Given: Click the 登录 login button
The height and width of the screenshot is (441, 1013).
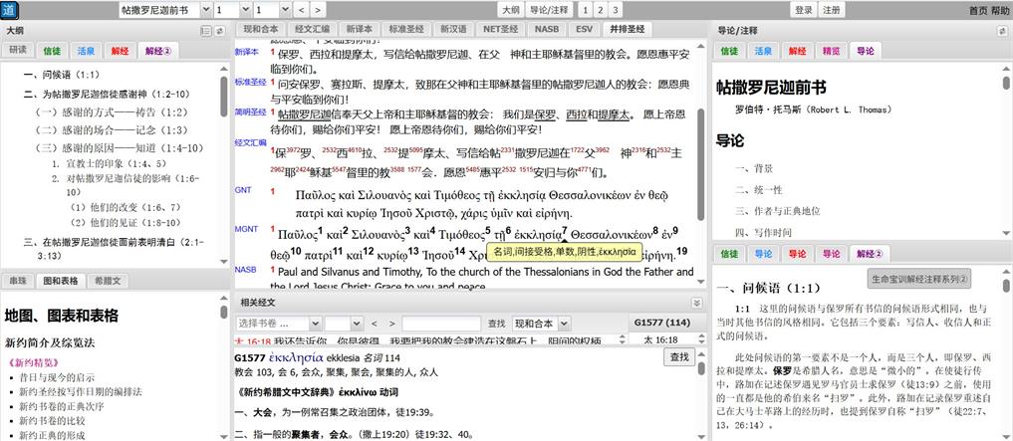Looking at the screenshot, I should (x=804, y=10).
